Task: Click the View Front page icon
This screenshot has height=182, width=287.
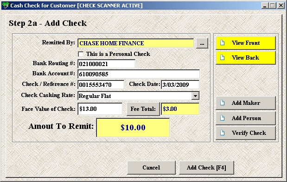Action: (x=222, y=43)
